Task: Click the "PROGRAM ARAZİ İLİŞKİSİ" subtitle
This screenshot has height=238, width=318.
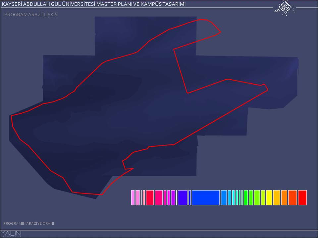Action: coord(31,15)
